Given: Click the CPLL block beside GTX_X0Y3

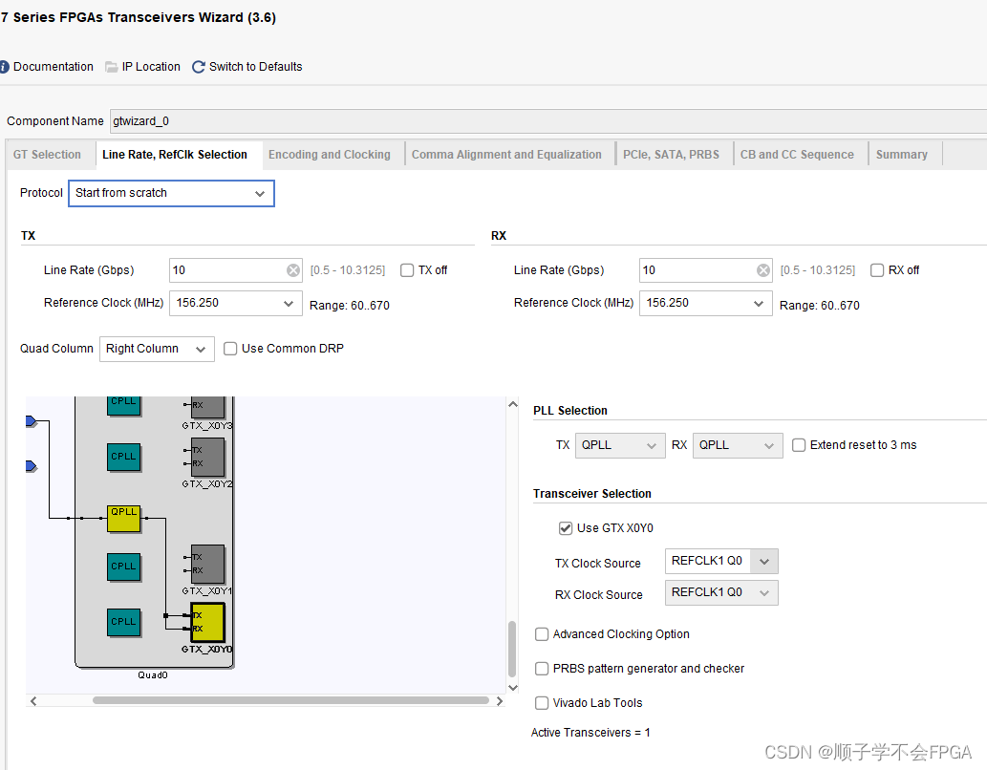Looking at the screenshot, I should pyautogui.click(x=124, y=406).
